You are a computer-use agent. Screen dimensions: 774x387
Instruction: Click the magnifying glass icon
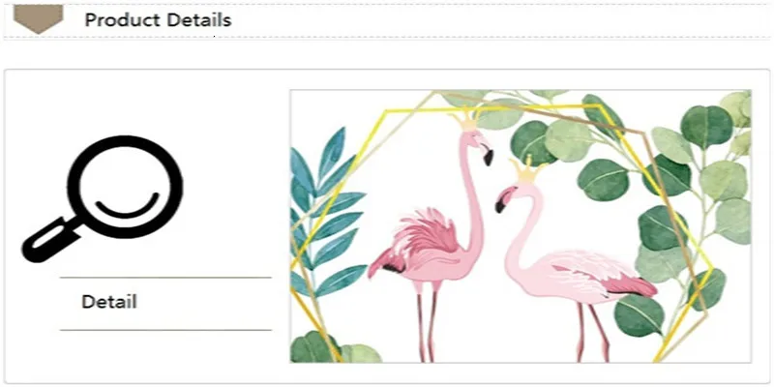[103, 198]
